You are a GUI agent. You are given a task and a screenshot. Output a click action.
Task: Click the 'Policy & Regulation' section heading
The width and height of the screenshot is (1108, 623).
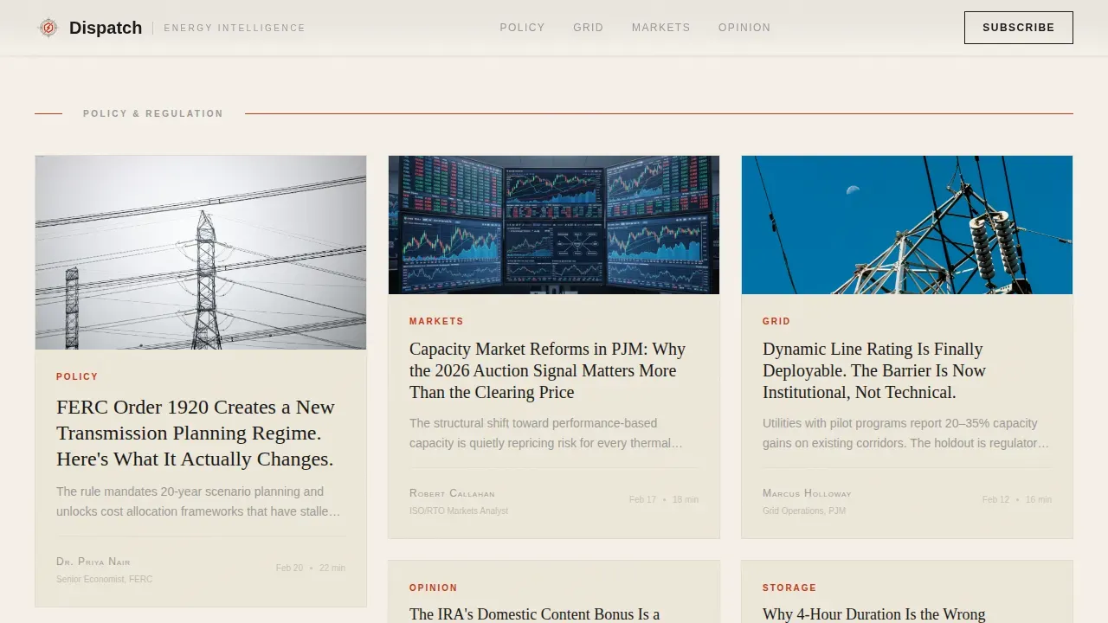pos(153,113)
